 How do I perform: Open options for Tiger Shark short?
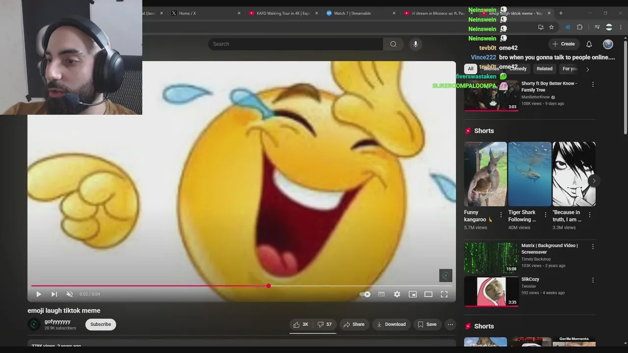(x=545, y=215)
